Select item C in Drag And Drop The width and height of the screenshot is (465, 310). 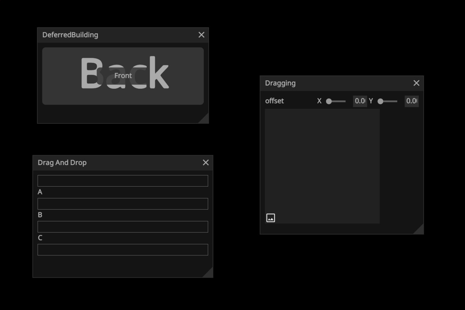coord(40,238)
